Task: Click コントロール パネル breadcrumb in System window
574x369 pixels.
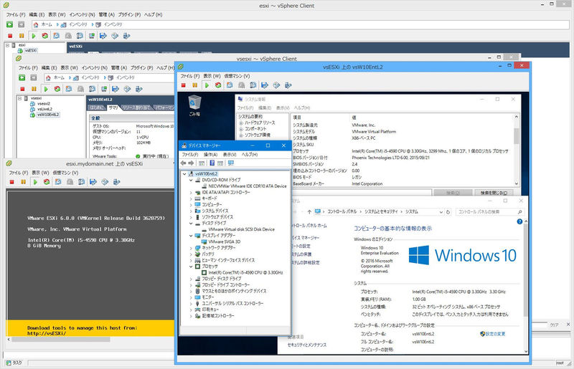Action: pyautogui.click(x=342, y=212)
